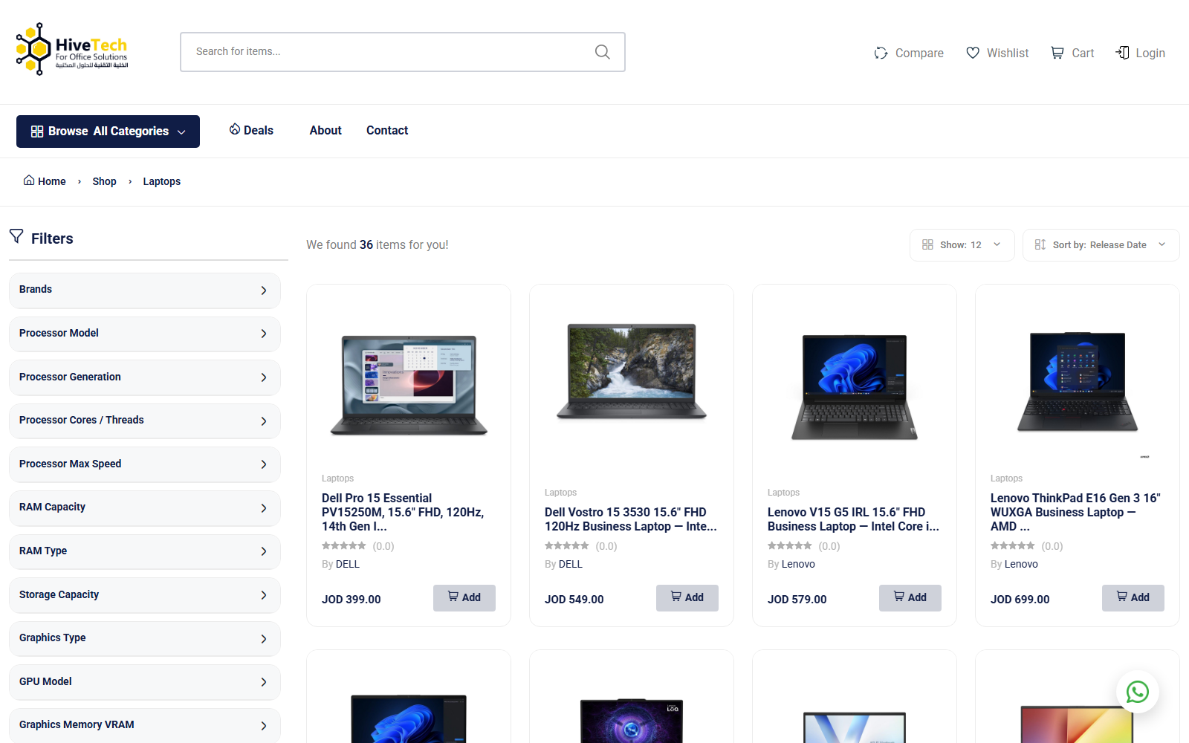This screenshot has height=743, width=1189.
Task: Expand the Graphics Type filter
Action: pyautogui.click(x=145, y=638)
